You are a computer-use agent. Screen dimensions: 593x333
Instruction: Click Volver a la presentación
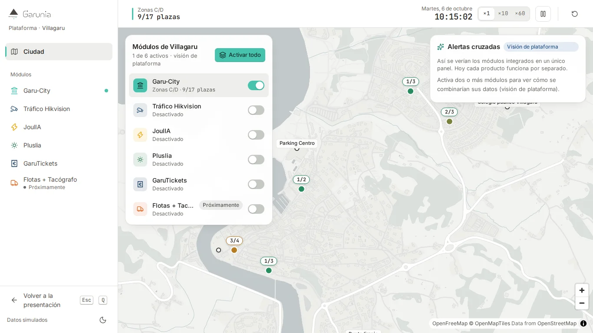click(59, 300)
